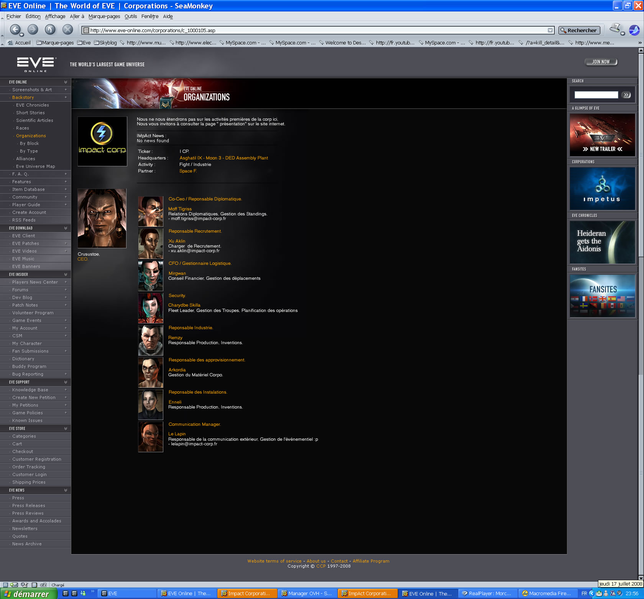
Task: Focus the browser URL address field
Action: 317,30
